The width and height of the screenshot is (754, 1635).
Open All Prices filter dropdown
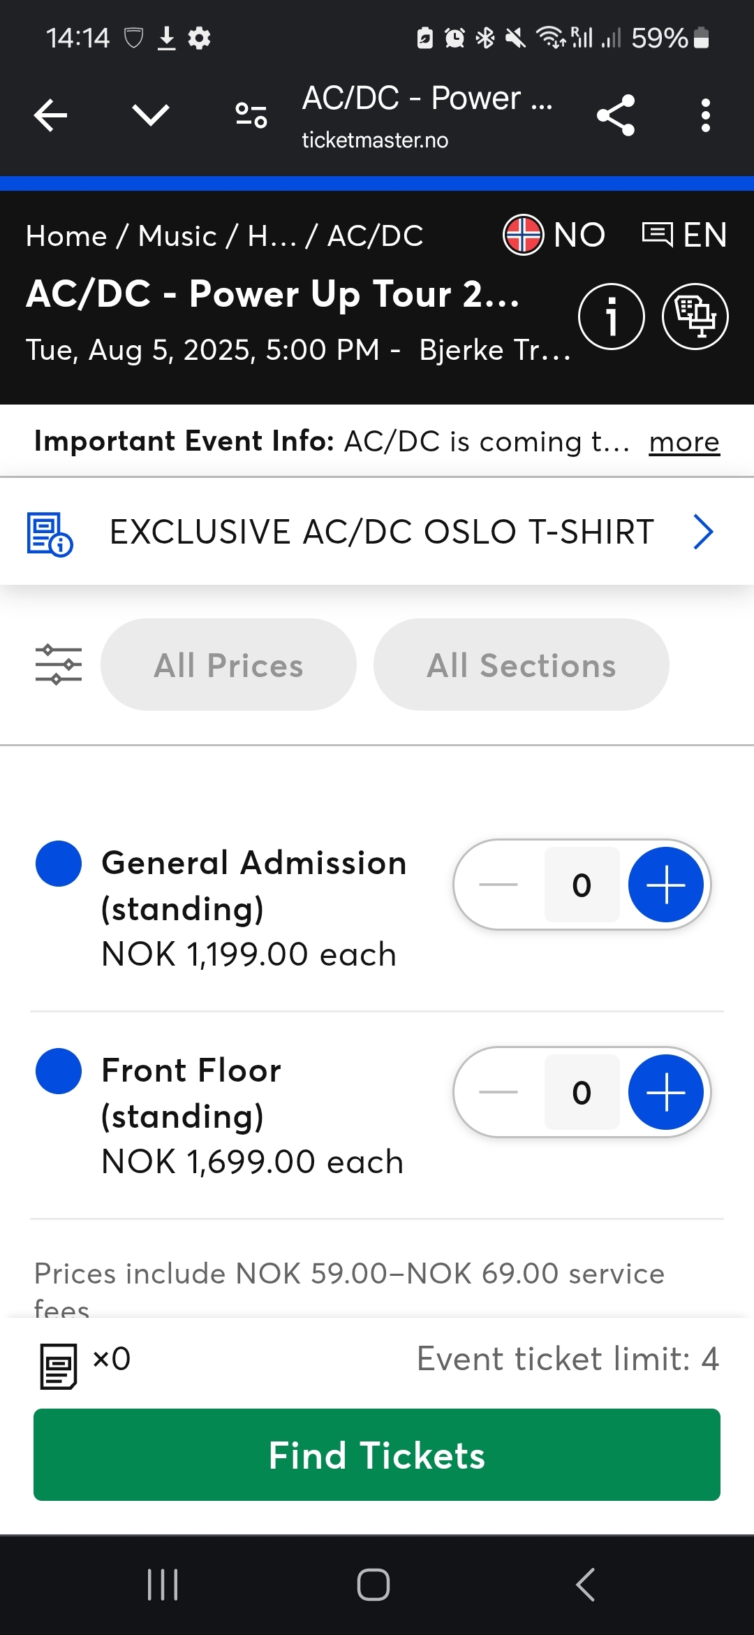point(228,664)
